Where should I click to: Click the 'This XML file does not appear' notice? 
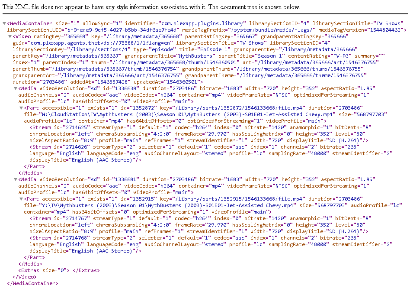point(151,7)
